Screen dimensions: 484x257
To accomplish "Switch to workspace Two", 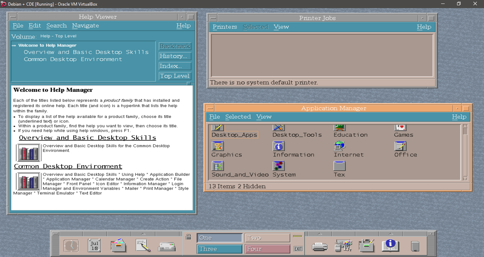I will pyautogui.click(x=267, y=238).
